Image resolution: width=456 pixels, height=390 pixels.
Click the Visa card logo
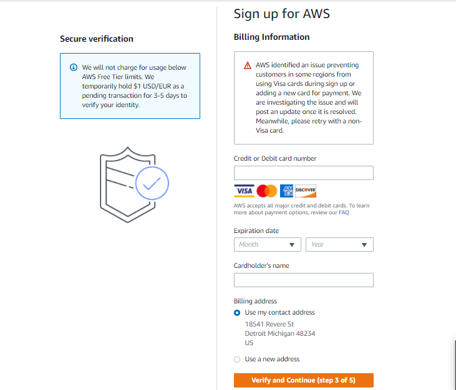pos(244,191)
